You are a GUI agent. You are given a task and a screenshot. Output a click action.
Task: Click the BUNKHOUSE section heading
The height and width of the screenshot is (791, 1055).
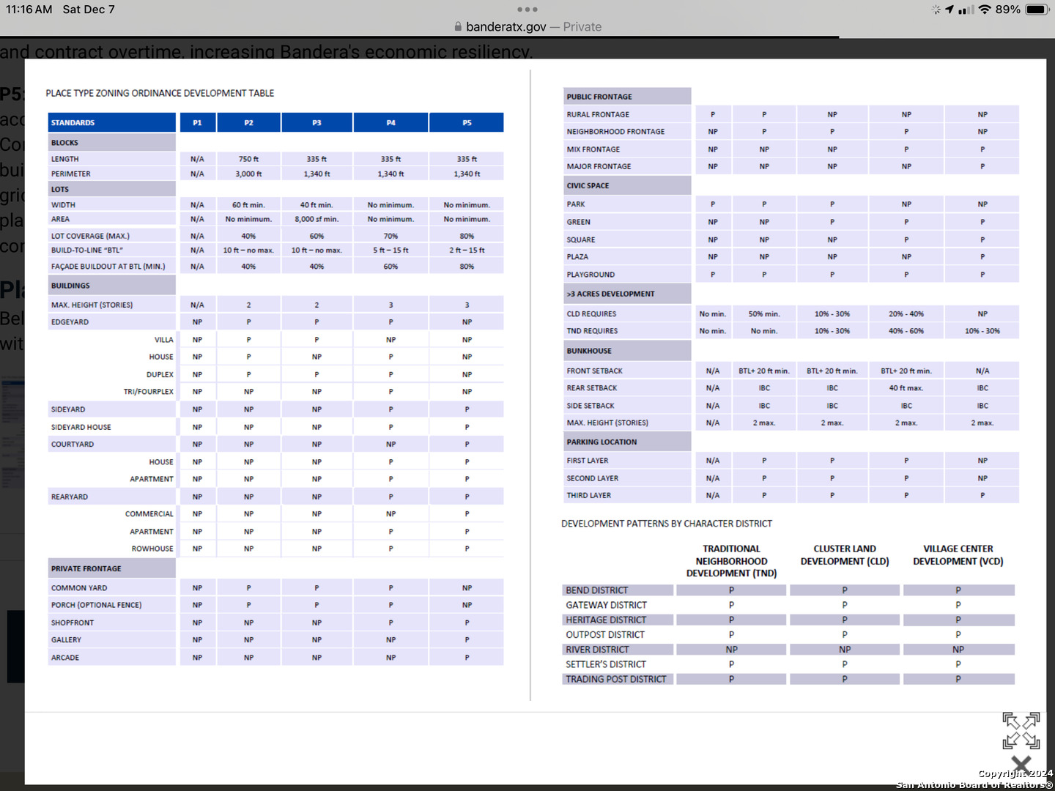click(x=627, y=351)
